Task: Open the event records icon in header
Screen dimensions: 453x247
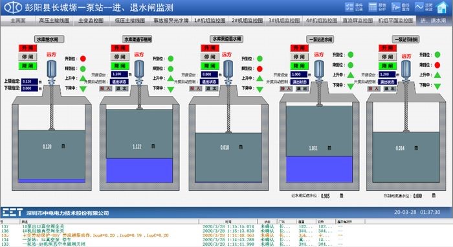Action: 349,7
